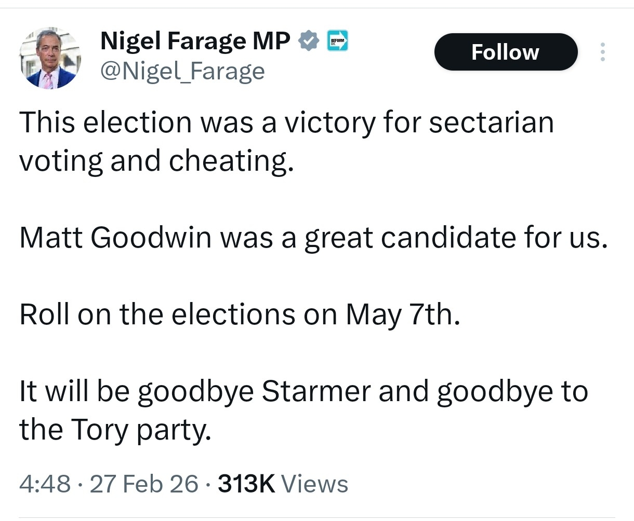This screenshot has width=634, height=521.
Task: Click the word Views beside the count
Action: click(x=314, y=484)
